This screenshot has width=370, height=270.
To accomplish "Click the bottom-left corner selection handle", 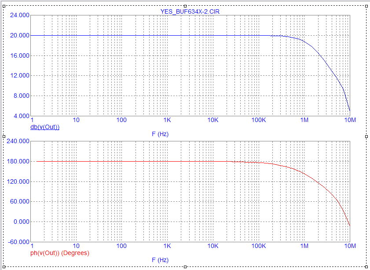I will pos(4,267).
